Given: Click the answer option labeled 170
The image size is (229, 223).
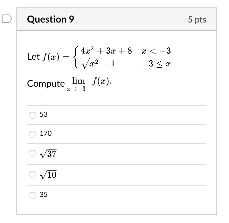Looking at the screenshot, I should pyautogui.click(x=46, y=134).
